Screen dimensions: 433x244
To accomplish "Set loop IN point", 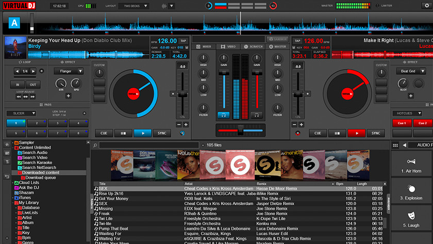I will pos(18,85).
